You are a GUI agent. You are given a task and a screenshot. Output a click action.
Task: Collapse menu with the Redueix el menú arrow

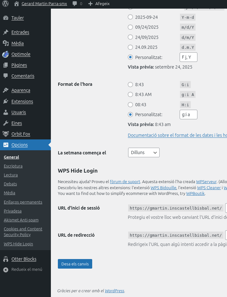(x=5, y=270)
